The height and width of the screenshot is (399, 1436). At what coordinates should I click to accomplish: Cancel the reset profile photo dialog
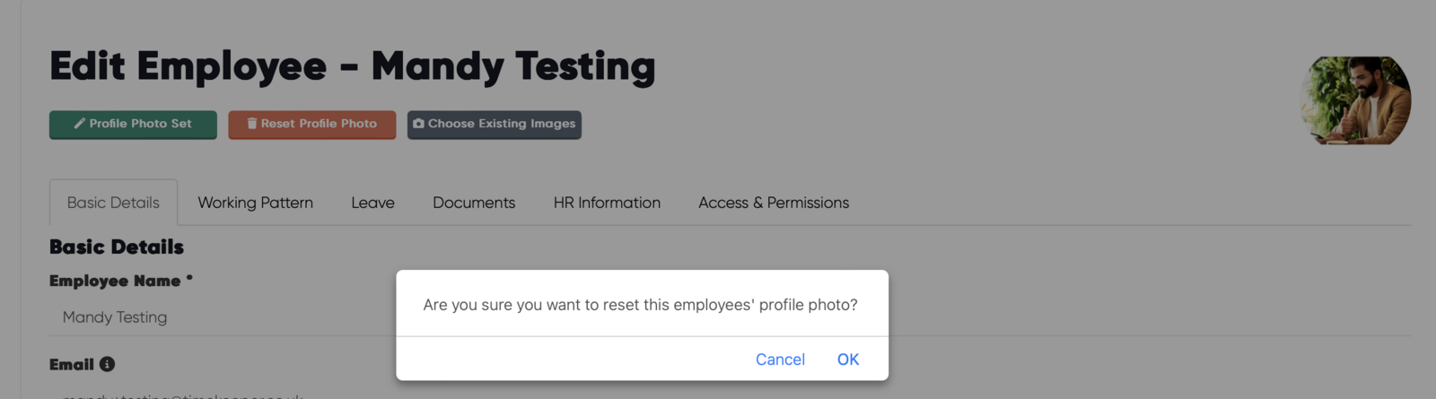pyautogui.click(x=780, y=360)
